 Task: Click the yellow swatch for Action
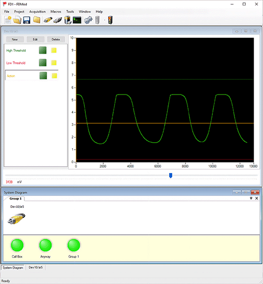click(54, 76)
